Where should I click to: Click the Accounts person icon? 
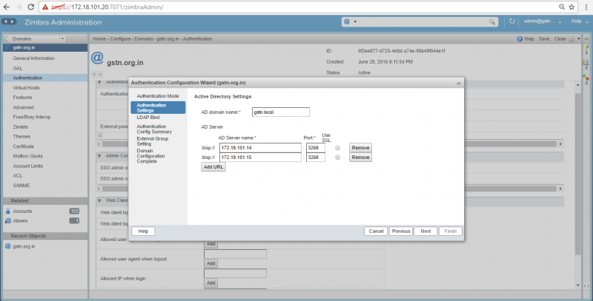8,212
